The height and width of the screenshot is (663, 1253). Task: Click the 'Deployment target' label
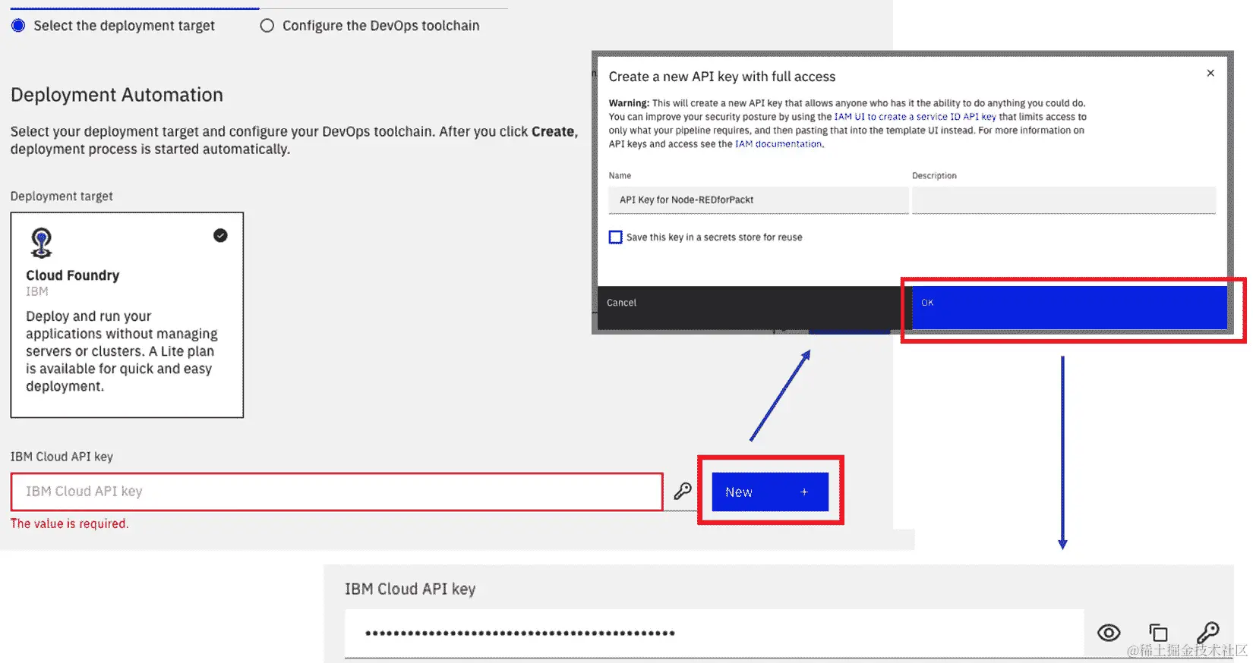(x=62, y=196)
